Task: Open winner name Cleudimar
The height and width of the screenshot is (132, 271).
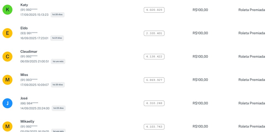Action: coord(29,52)
